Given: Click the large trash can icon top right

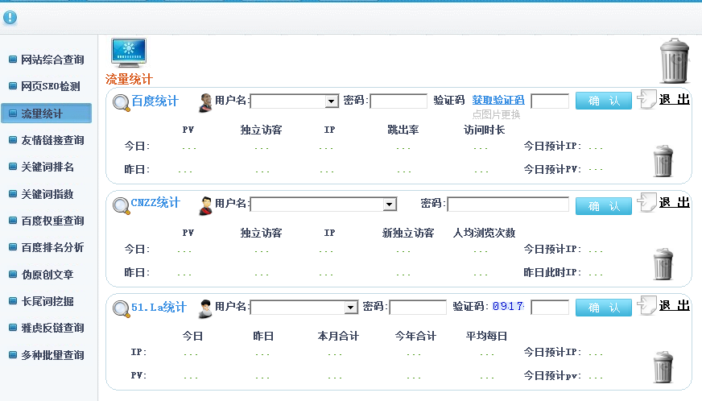Looking at the screenshot, I should click(x=674, y=60).
